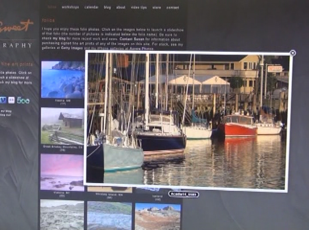Open the Acadia, ME folio thumbnail
This screenshot has height=230, width=309.
click(x=63, y=80)
